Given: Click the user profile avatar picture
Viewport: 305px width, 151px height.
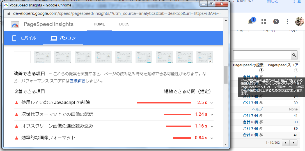Looking at the screenshot, I should 300,22.
